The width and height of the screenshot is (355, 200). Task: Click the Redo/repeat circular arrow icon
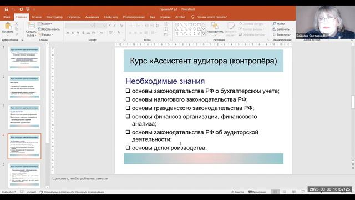(x=21, y=9)
